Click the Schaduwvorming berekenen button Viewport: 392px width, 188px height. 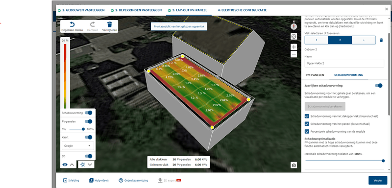coord(325,106)
